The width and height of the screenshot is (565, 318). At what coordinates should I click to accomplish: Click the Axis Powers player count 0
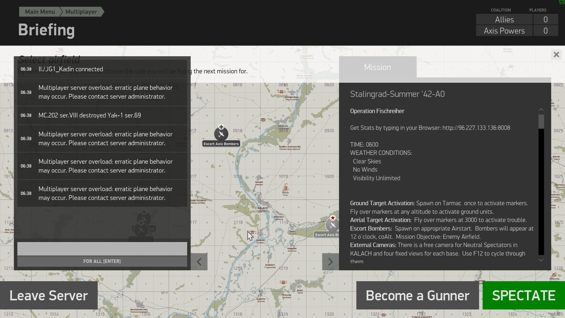pos(546,31)
